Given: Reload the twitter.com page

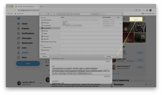Looking at the screenshot, I should point(15,10).
